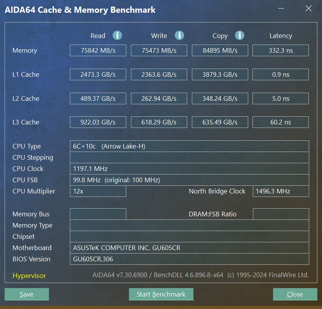Click the L1 Cache row label

[26, 74]
